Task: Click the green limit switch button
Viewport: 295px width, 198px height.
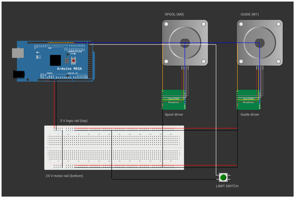Action: pos(223,177)
